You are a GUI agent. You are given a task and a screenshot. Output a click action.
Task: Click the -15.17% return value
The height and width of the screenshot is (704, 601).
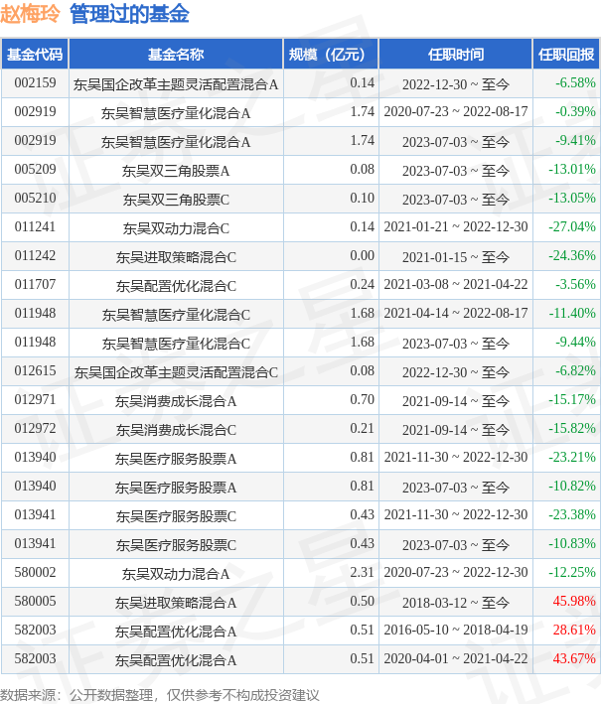click(572, 399)
